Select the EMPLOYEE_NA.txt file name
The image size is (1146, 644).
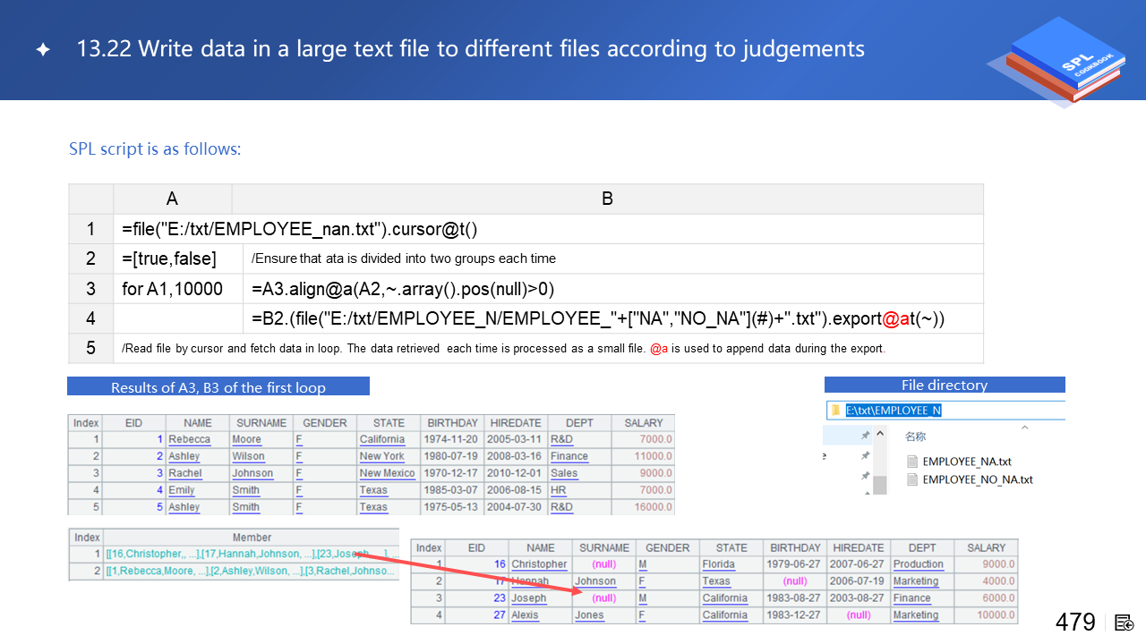pos(967,462)
